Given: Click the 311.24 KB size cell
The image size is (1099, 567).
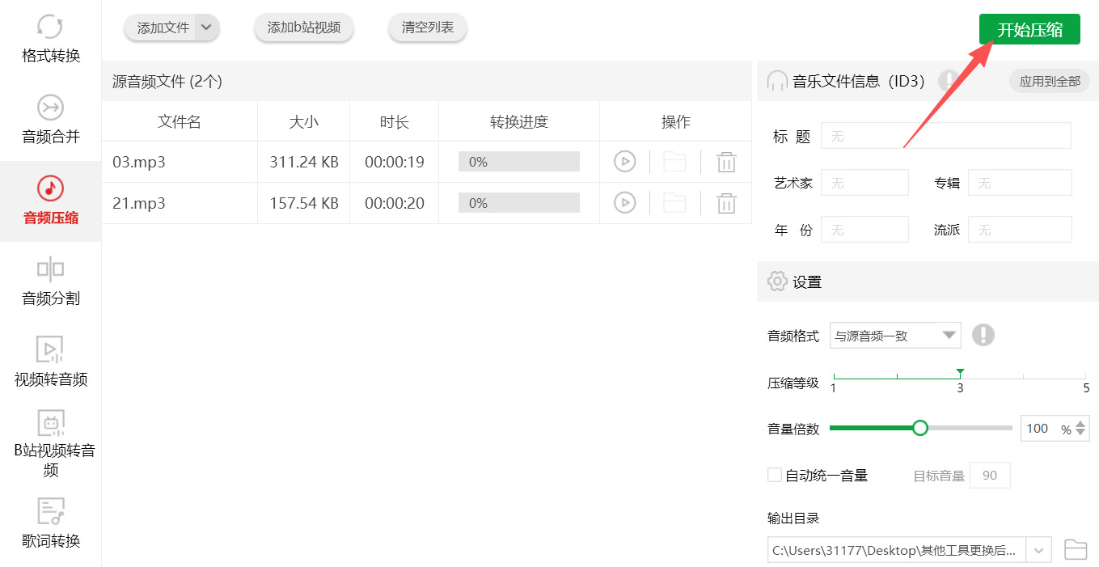Looking at the screenshot, I should click(304, 162).
